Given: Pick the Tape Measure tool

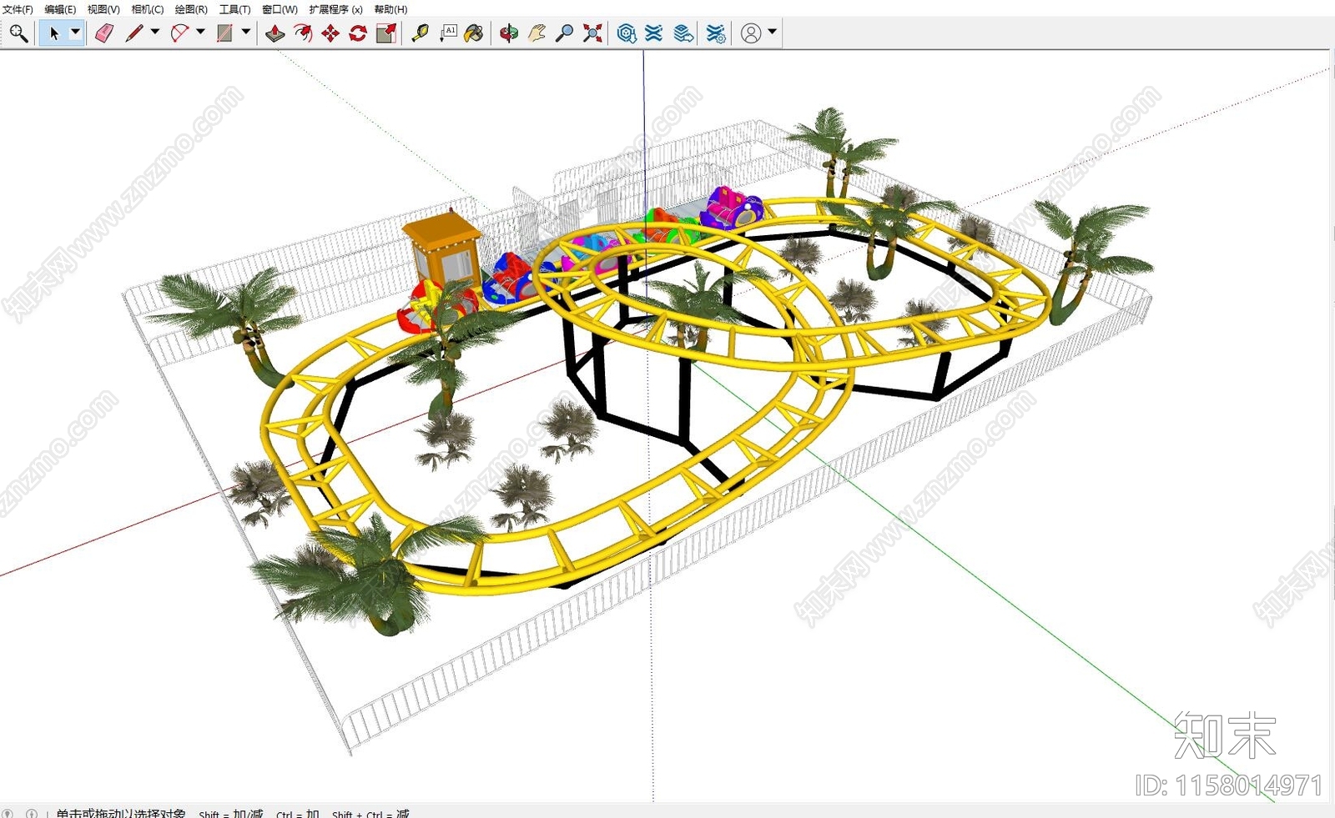Looking at the screenshot, I should click(421, 33).
